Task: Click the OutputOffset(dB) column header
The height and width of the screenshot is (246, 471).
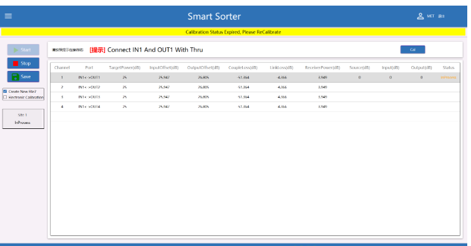Action: coord(203,67)
